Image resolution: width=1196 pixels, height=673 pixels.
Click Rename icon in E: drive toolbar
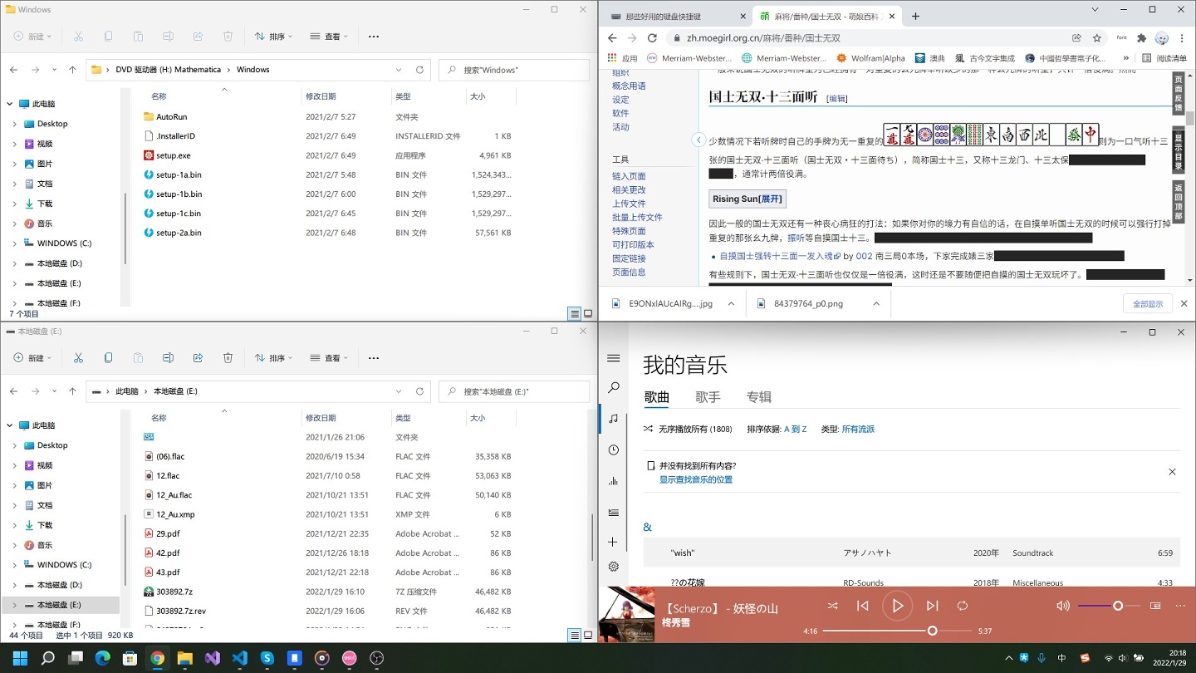168,358
